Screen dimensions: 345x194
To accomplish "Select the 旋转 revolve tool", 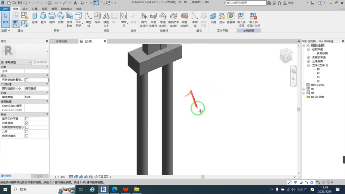I will [52, 18].
